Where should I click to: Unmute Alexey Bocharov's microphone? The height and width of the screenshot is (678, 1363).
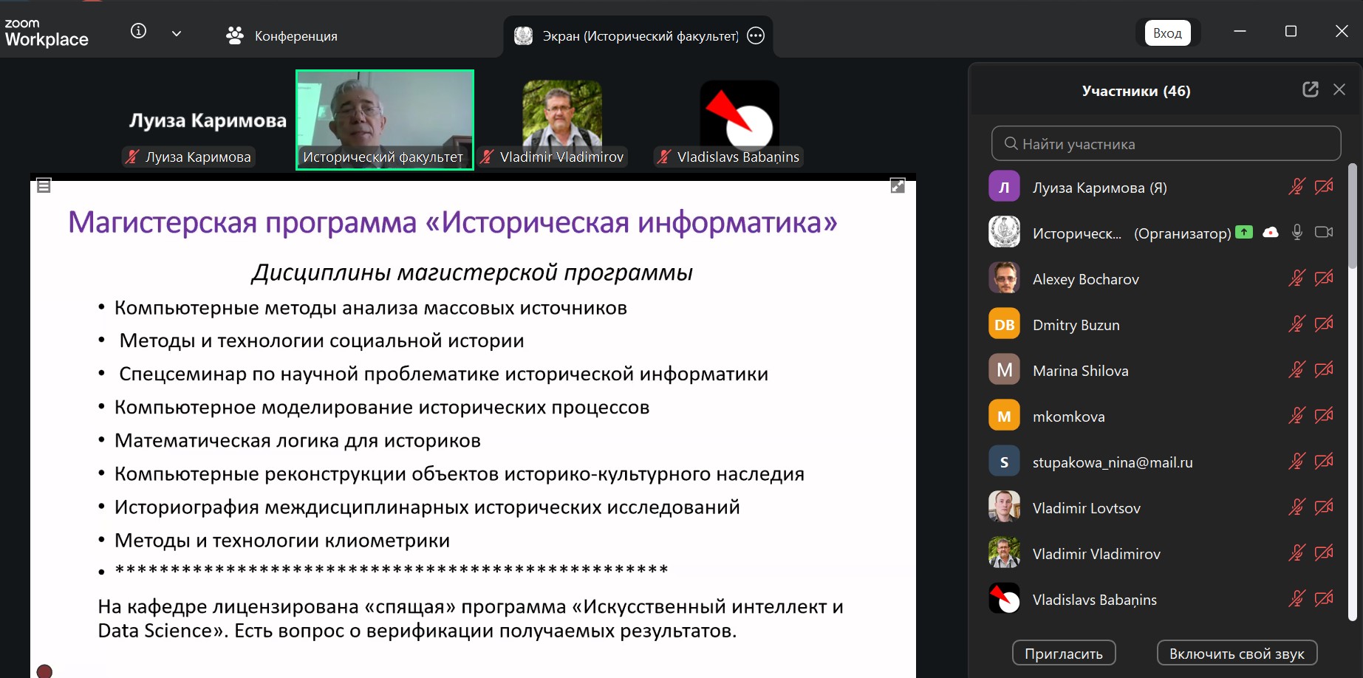point(1296,278)
